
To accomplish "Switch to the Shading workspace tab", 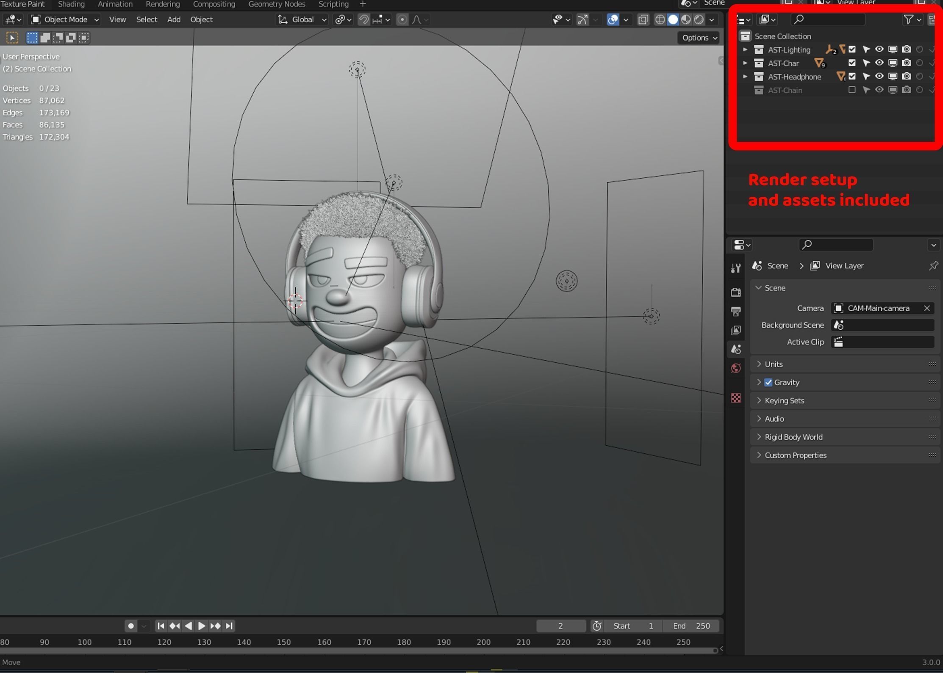I will [71, 4].
